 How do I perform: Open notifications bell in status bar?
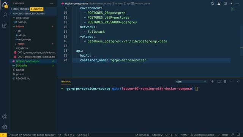pyautogui.click(x=239, y=135)
